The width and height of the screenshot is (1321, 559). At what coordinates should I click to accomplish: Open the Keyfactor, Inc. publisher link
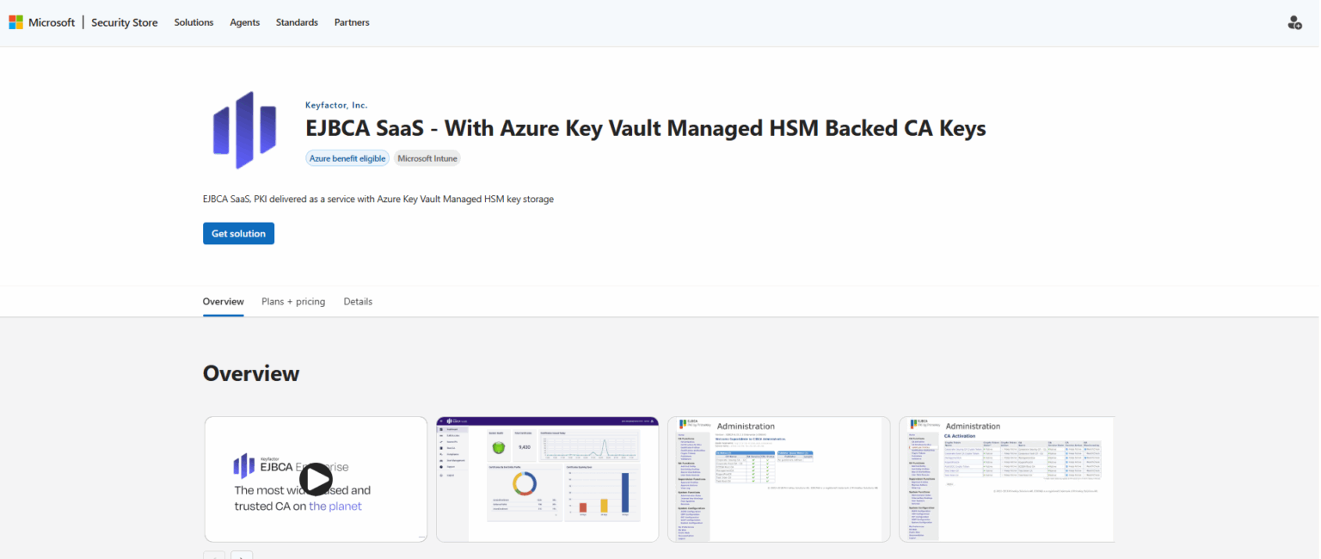(x=335, y=104)
